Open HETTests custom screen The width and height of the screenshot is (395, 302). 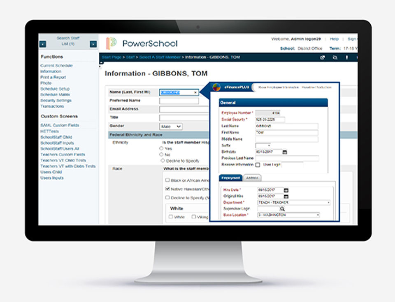pyautogui.click(x=49, y=131)
